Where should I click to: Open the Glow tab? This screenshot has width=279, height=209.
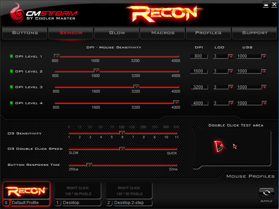click(x=117, y=33)
